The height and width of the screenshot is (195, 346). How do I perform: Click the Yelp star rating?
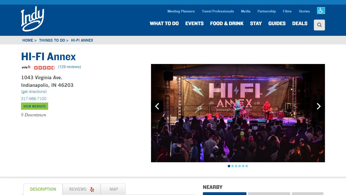(45, 68)
